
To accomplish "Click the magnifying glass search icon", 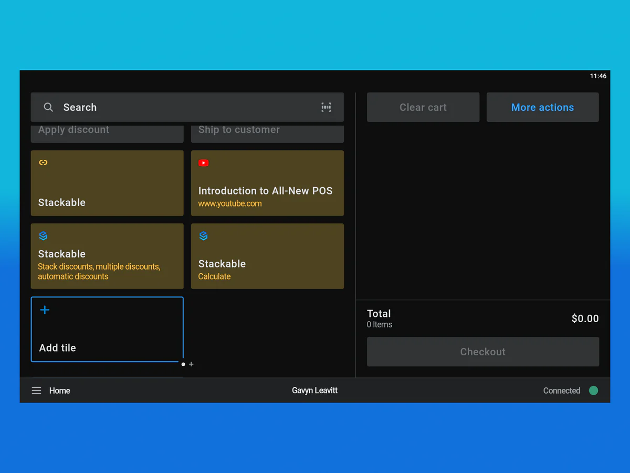I will (x=48, y=107).
